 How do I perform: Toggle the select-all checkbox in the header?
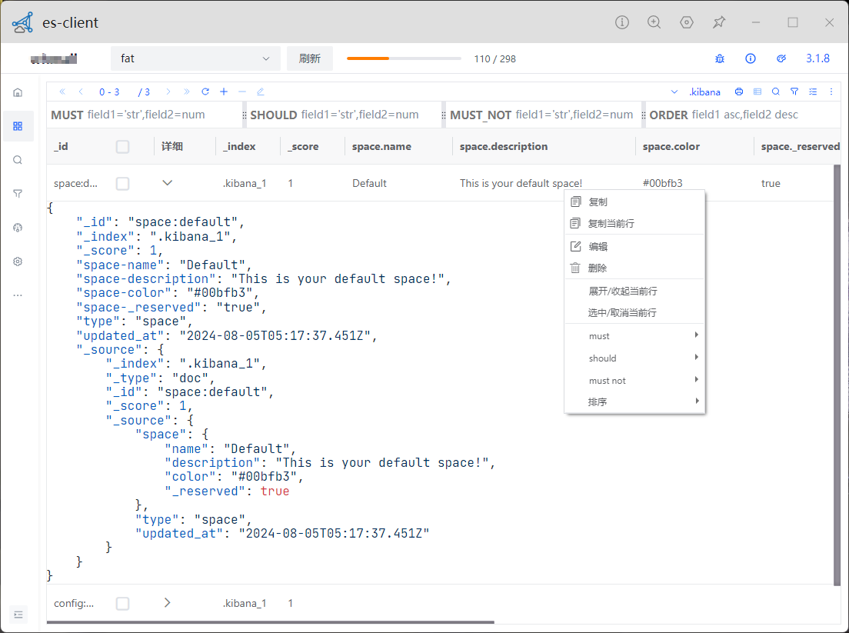pos(122,147)
